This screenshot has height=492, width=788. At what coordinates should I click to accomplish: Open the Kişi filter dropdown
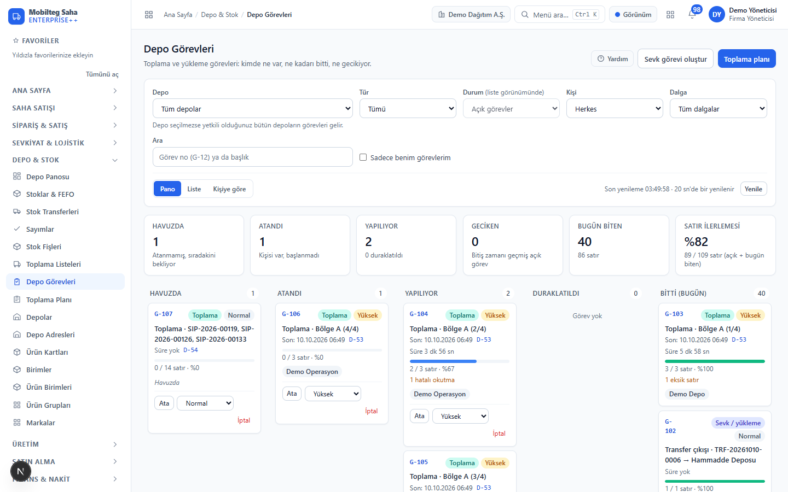pyautogui.click(x=615, y=109)
